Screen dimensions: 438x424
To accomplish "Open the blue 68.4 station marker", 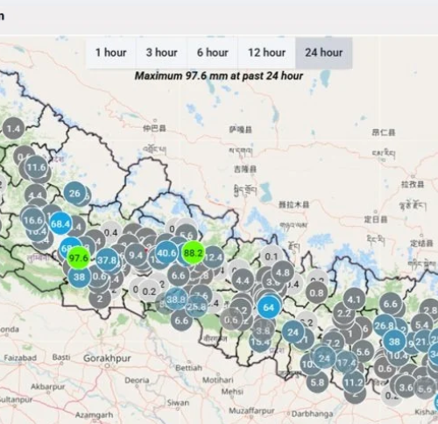I will tap(60, 224).
